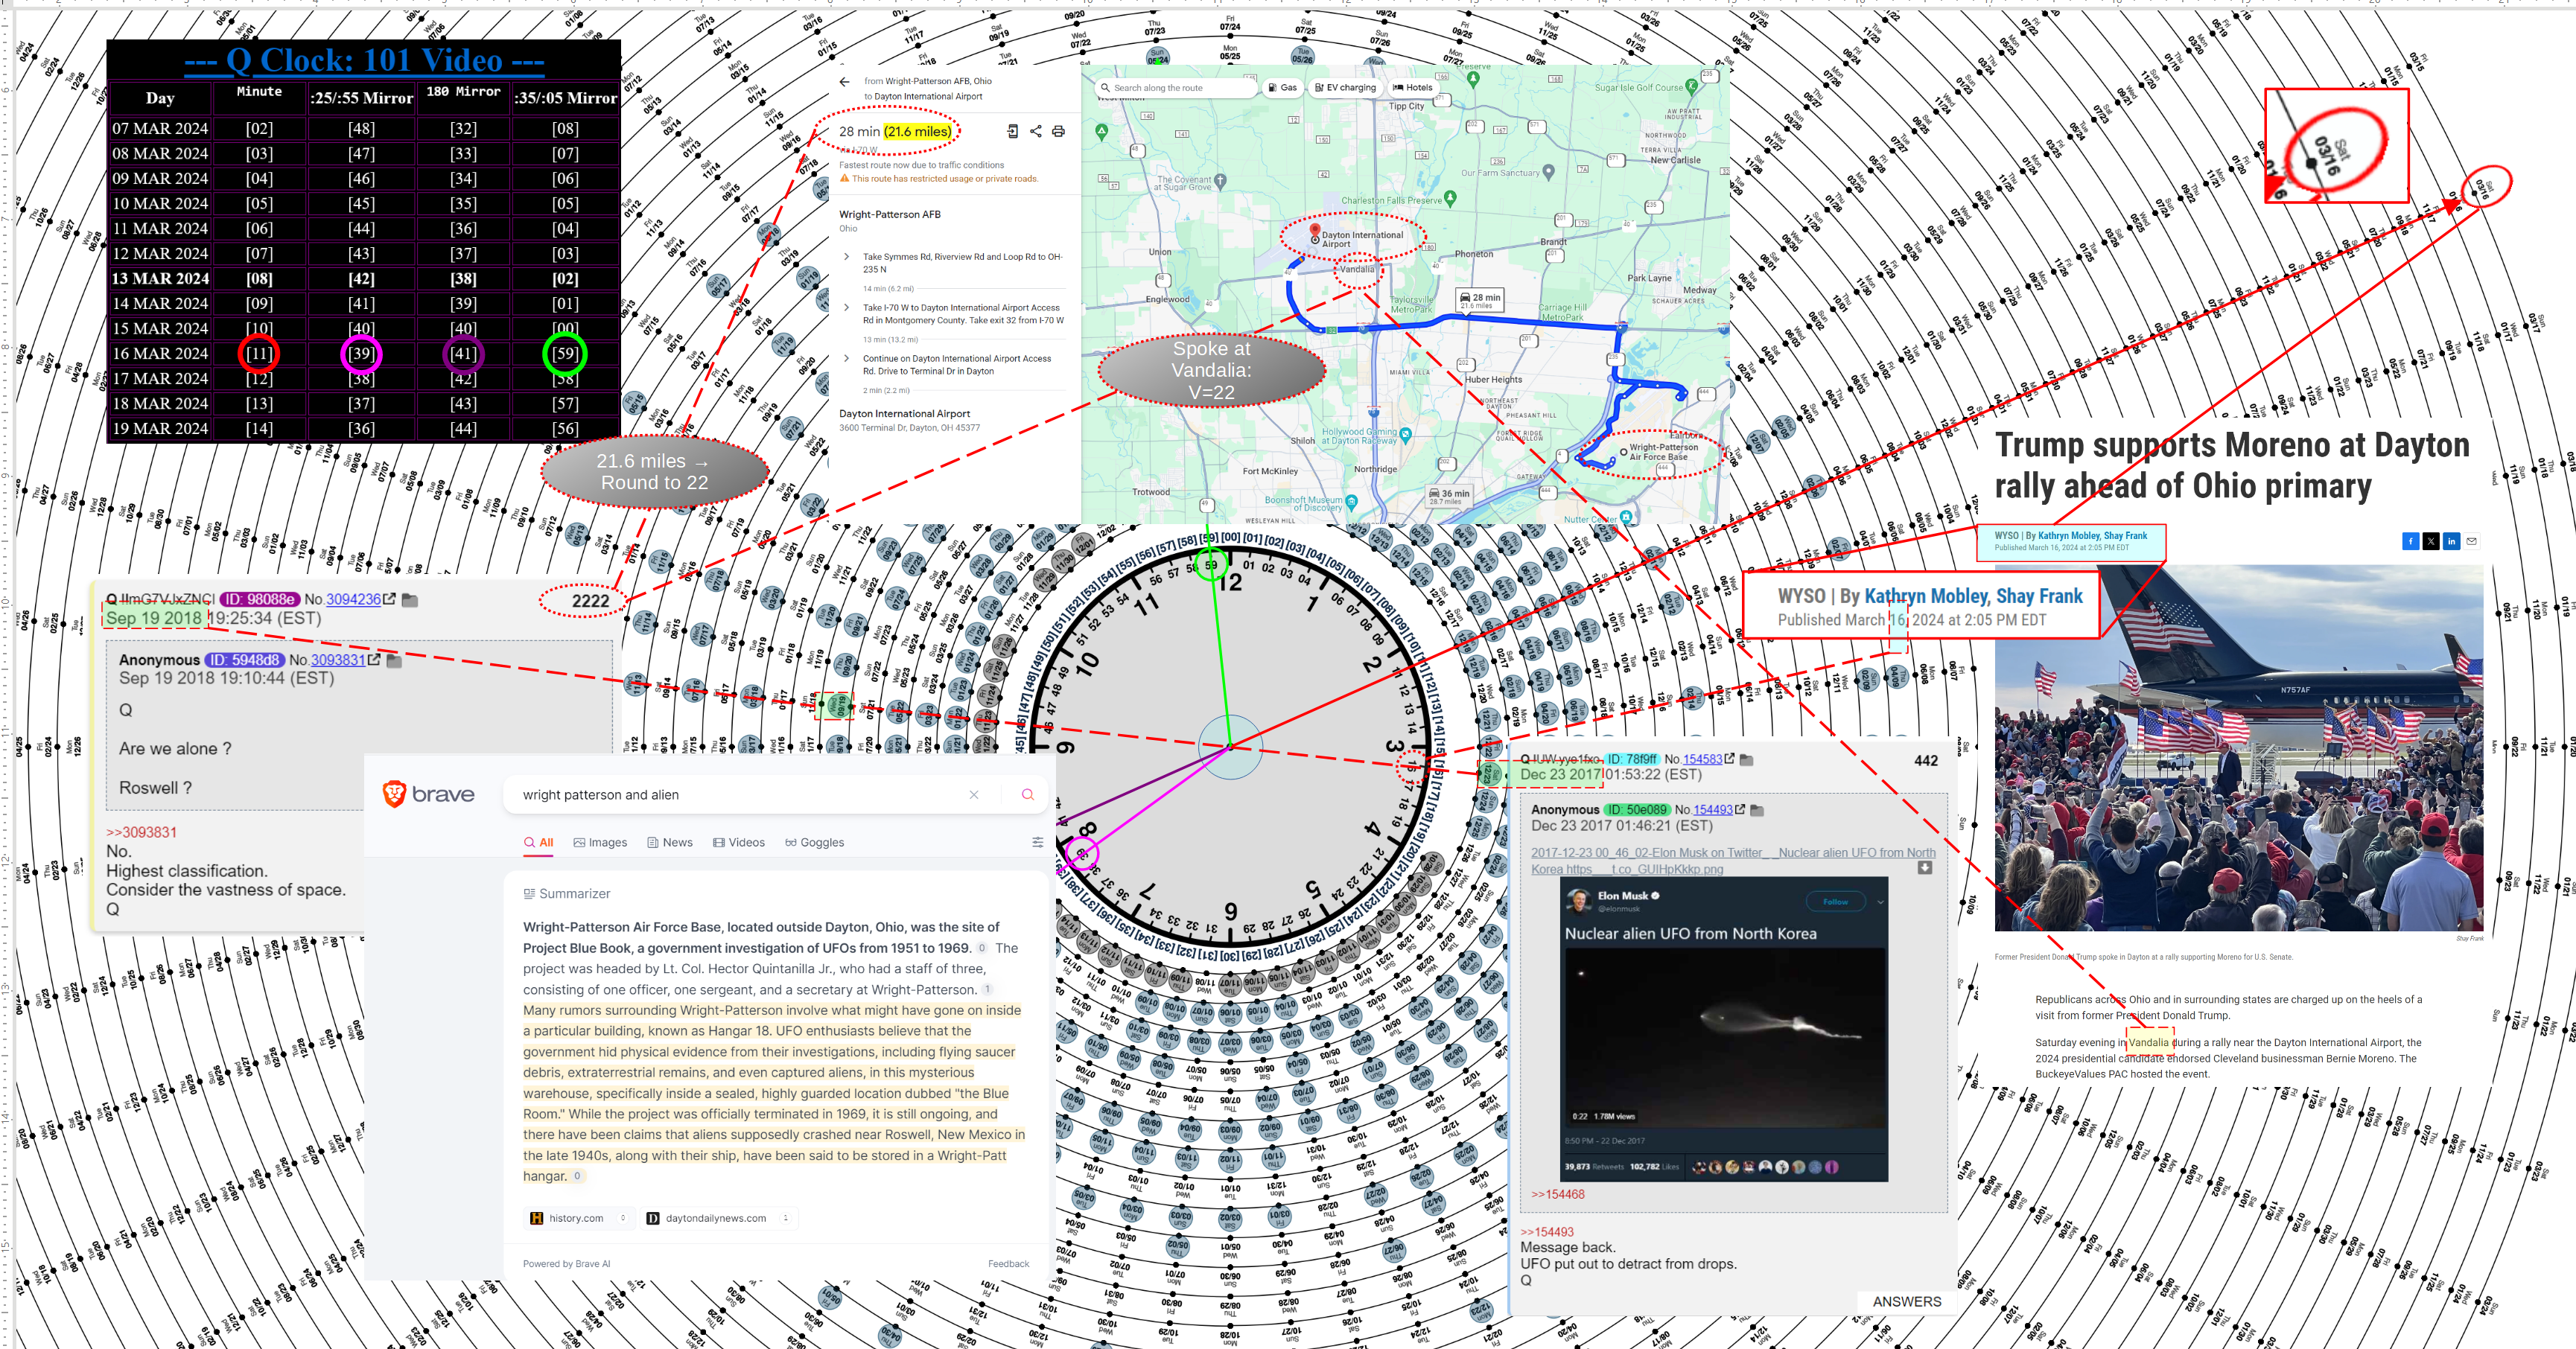Click the history.com source chip
Image resolution: width=2576 pixels, height=1349 pixels.
tap(579, 1218)
